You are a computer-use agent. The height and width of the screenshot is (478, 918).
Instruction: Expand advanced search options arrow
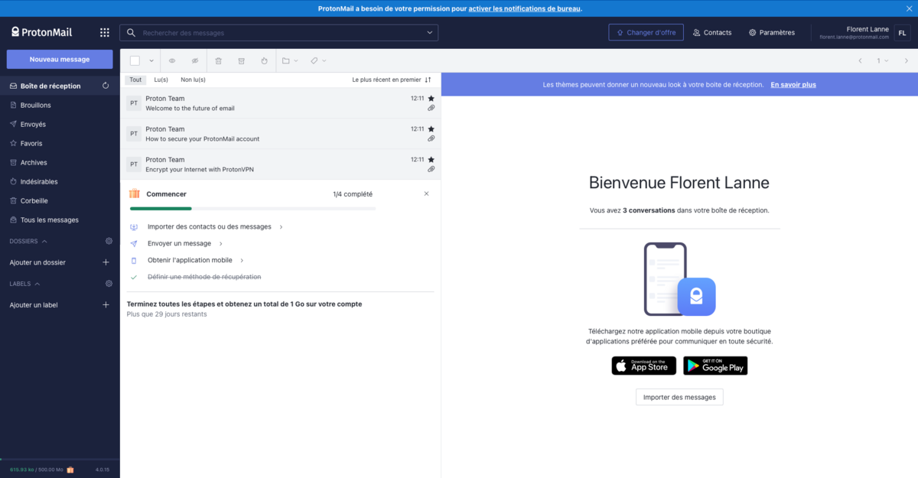[x=430, y=33]
